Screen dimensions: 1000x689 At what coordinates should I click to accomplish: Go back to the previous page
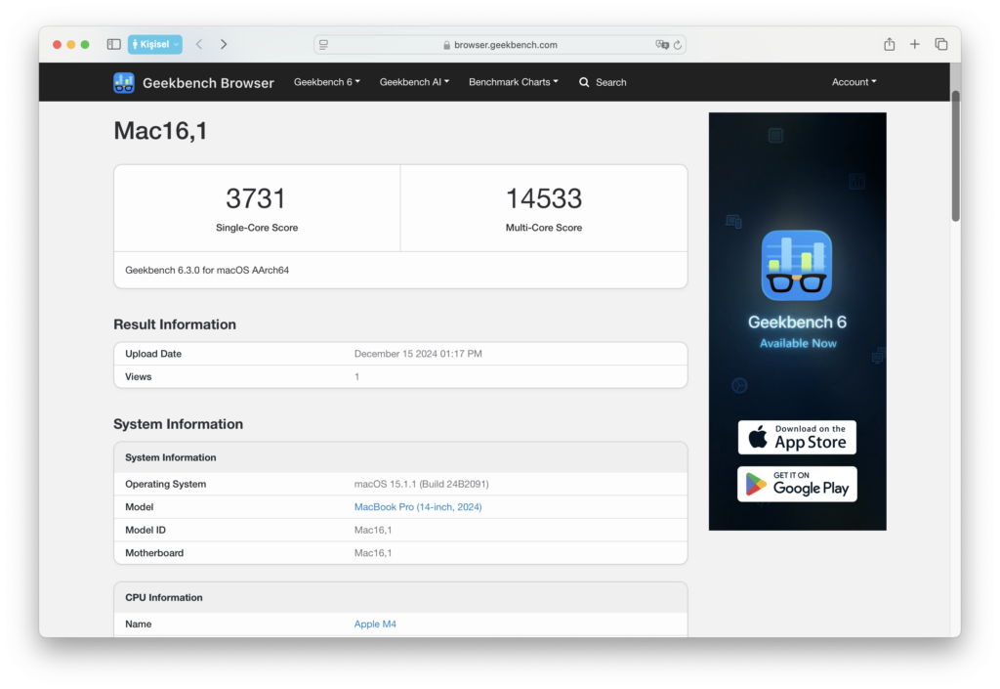point(199,45)
